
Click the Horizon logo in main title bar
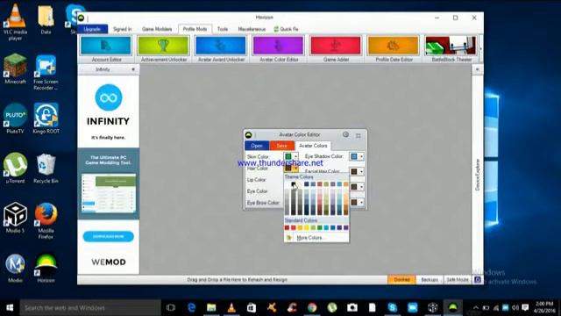click(82, 18)
